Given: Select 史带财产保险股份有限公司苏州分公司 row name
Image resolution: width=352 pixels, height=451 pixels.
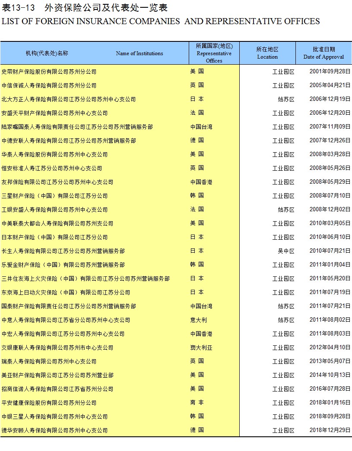Looking at the screenshot, I should [49, 72].
